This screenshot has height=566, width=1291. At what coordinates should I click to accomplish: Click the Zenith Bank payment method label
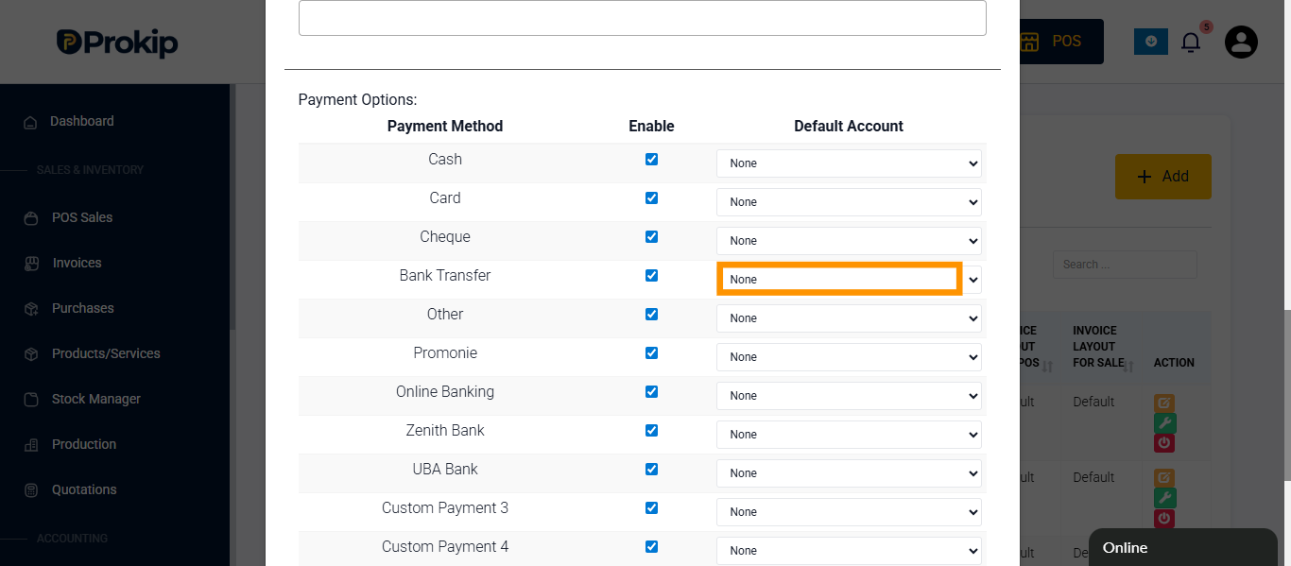tap(445, 430)
